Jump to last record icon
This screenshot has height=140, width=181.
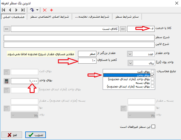point(23,10)
